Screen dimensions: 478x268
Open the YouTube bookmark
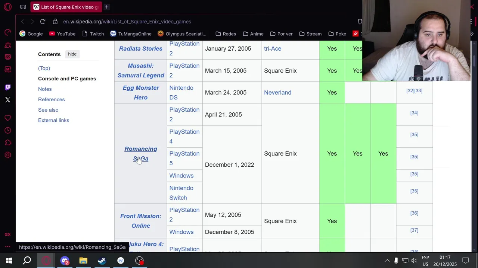click(x=62, y=34)
